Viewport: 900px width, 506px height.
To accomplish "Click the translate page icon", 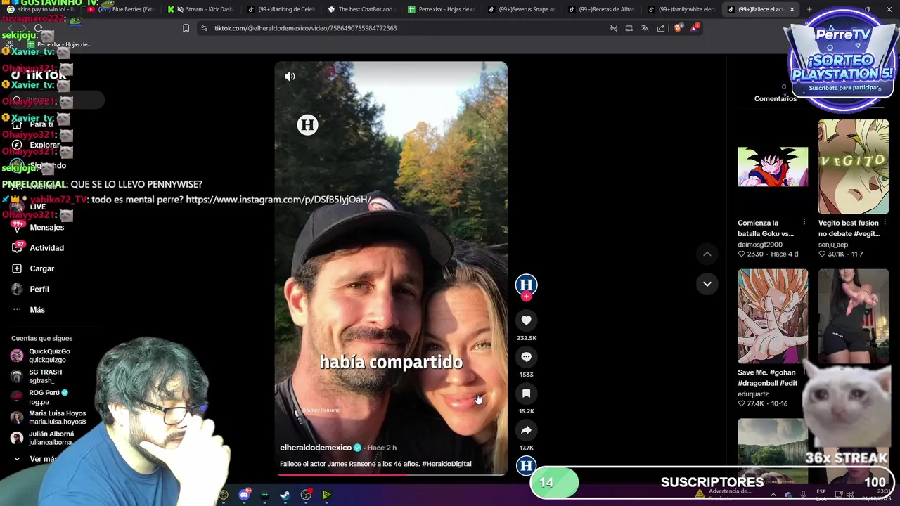I will click(645, 28).
